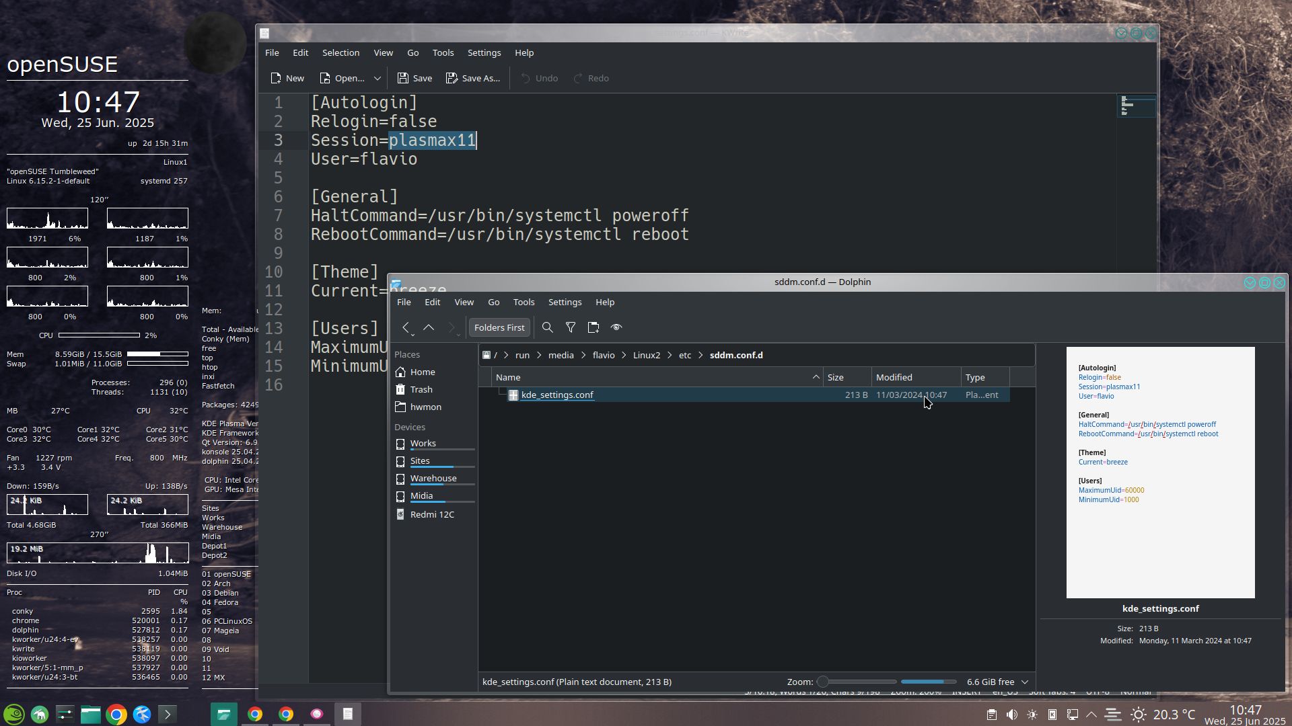Go back in Dolphin navigation
The height and width of the screenshot is (726, 1292).
click(x=406, y=327)
